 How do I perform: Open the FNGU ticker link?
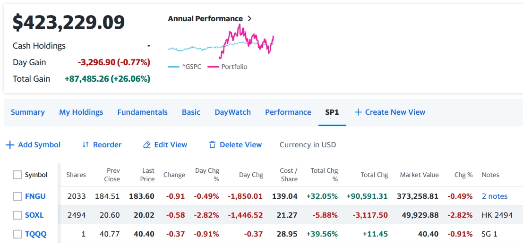[x=35, y=196]
